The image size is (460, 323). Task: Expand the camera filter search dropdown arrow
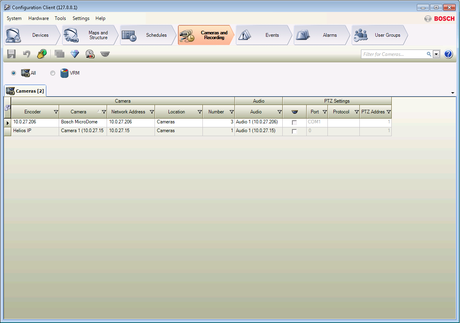tap(436, 54)
